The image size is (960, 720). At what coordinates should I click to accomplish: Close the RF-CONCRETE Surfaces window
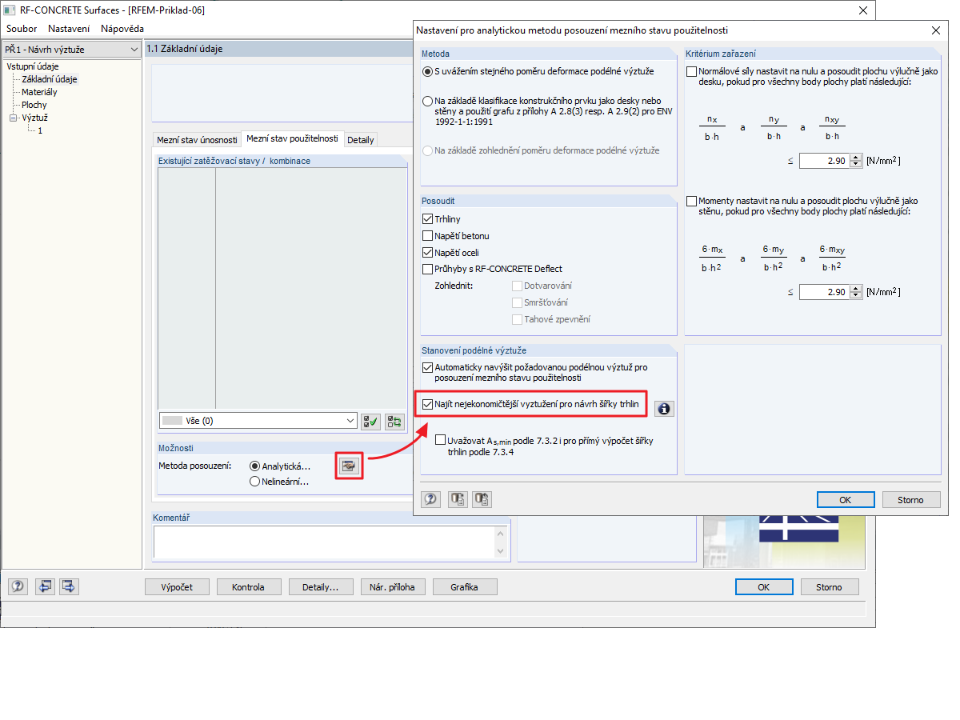pos(862,10)
